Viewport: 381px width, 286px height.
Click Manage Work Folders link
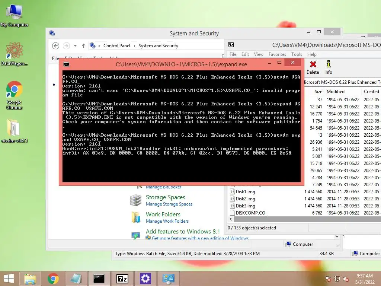pos(167,221)
